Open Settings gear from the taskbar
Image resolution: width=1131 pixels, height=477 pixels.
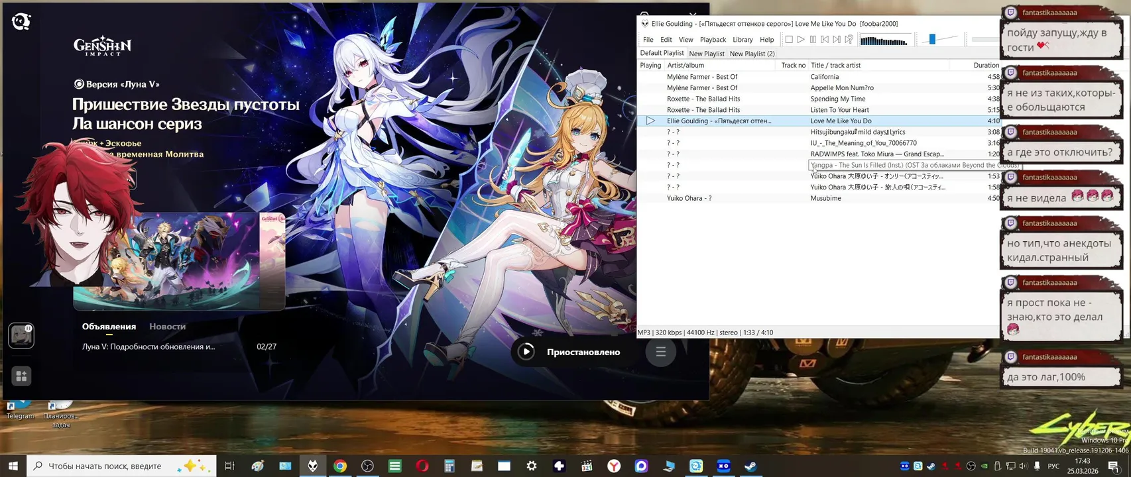(532, 466)
